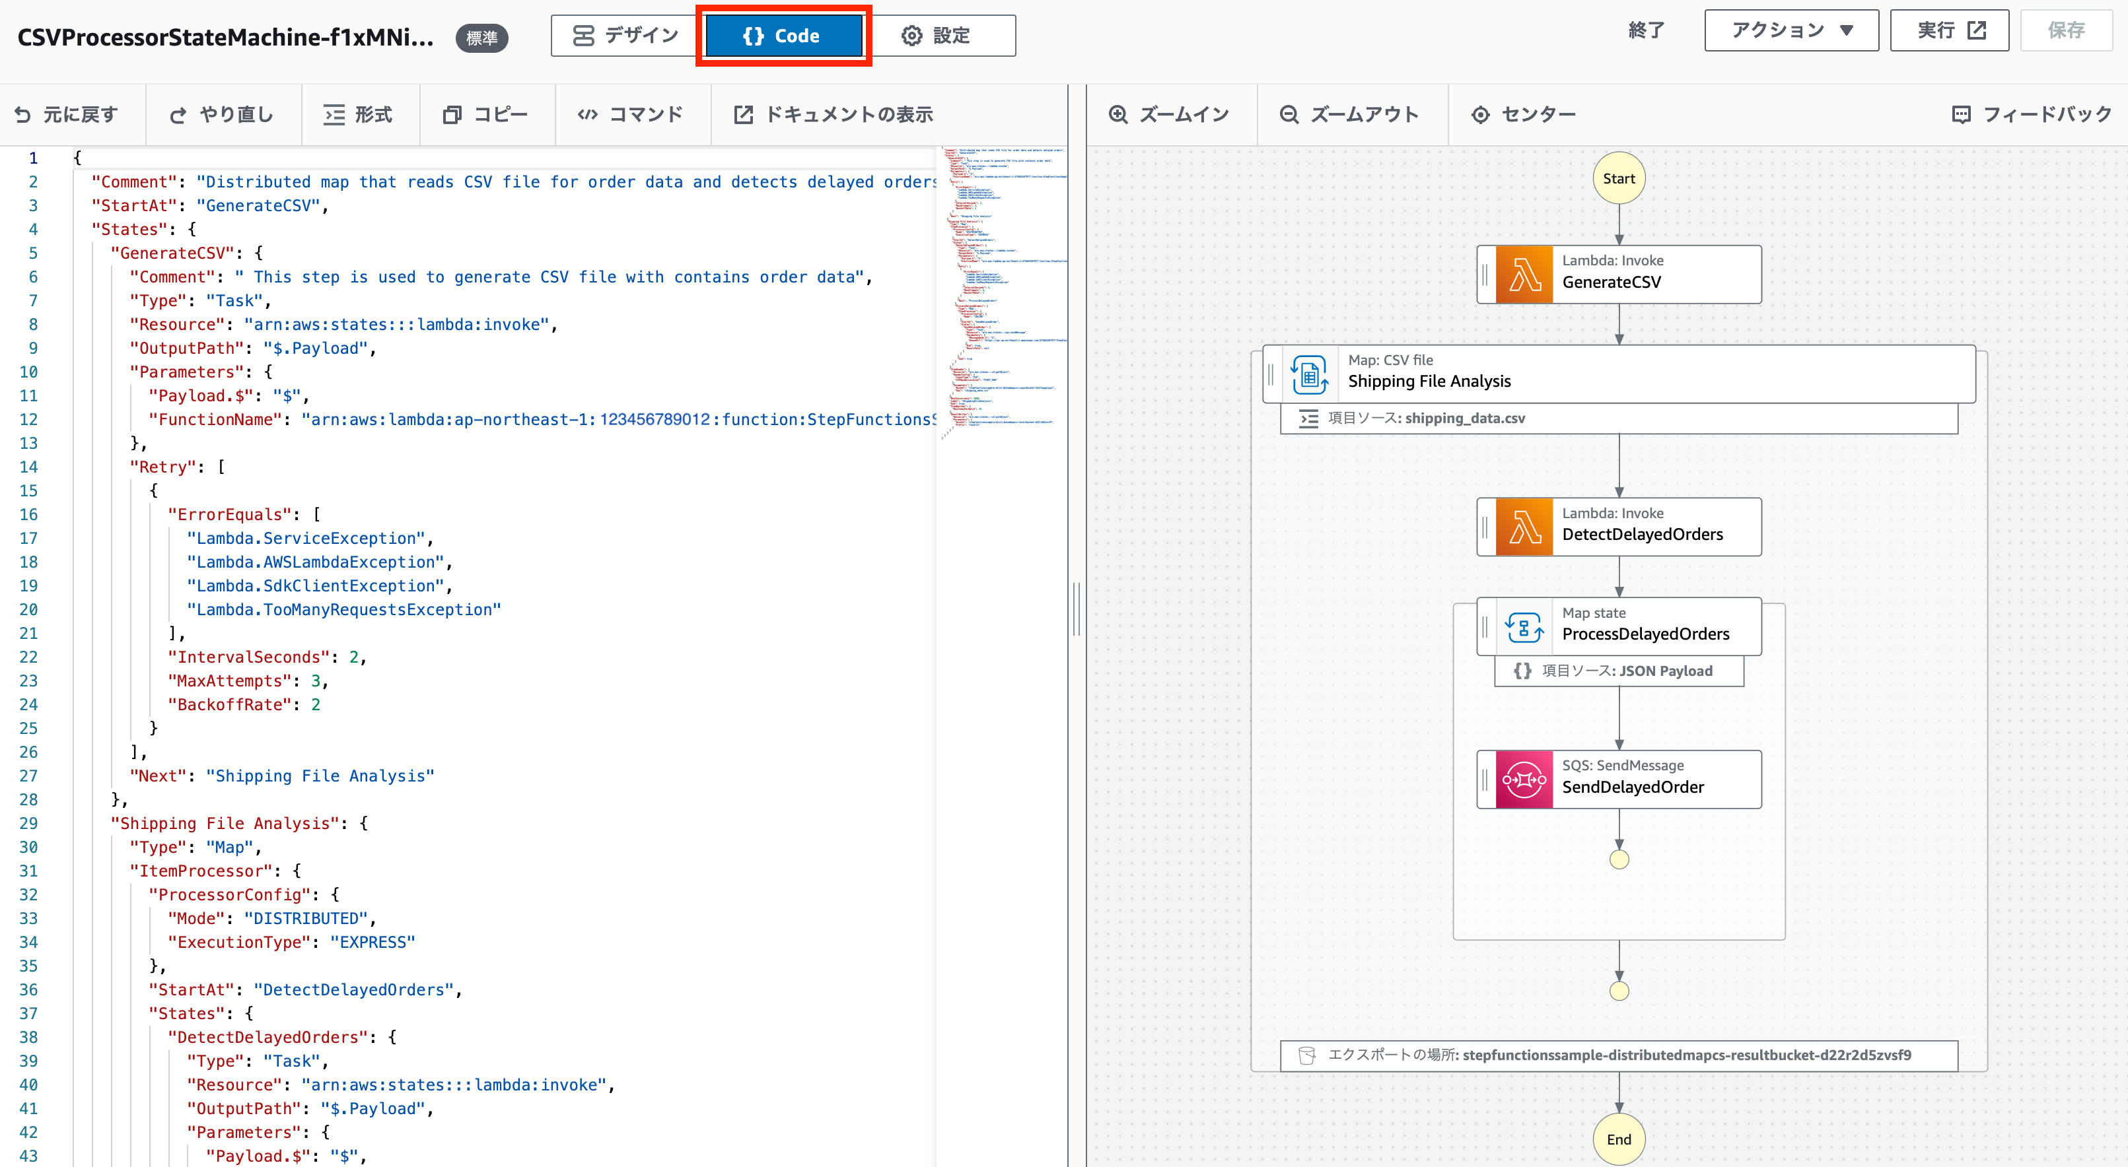
Task: Switch to the Design (デザイン) tab
Action: (x=626, y=36)
